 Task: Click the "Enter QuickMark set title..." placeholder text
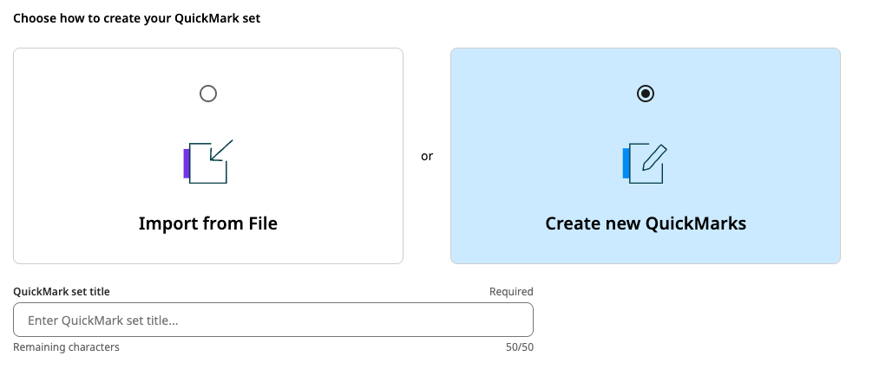click(103, 320)
